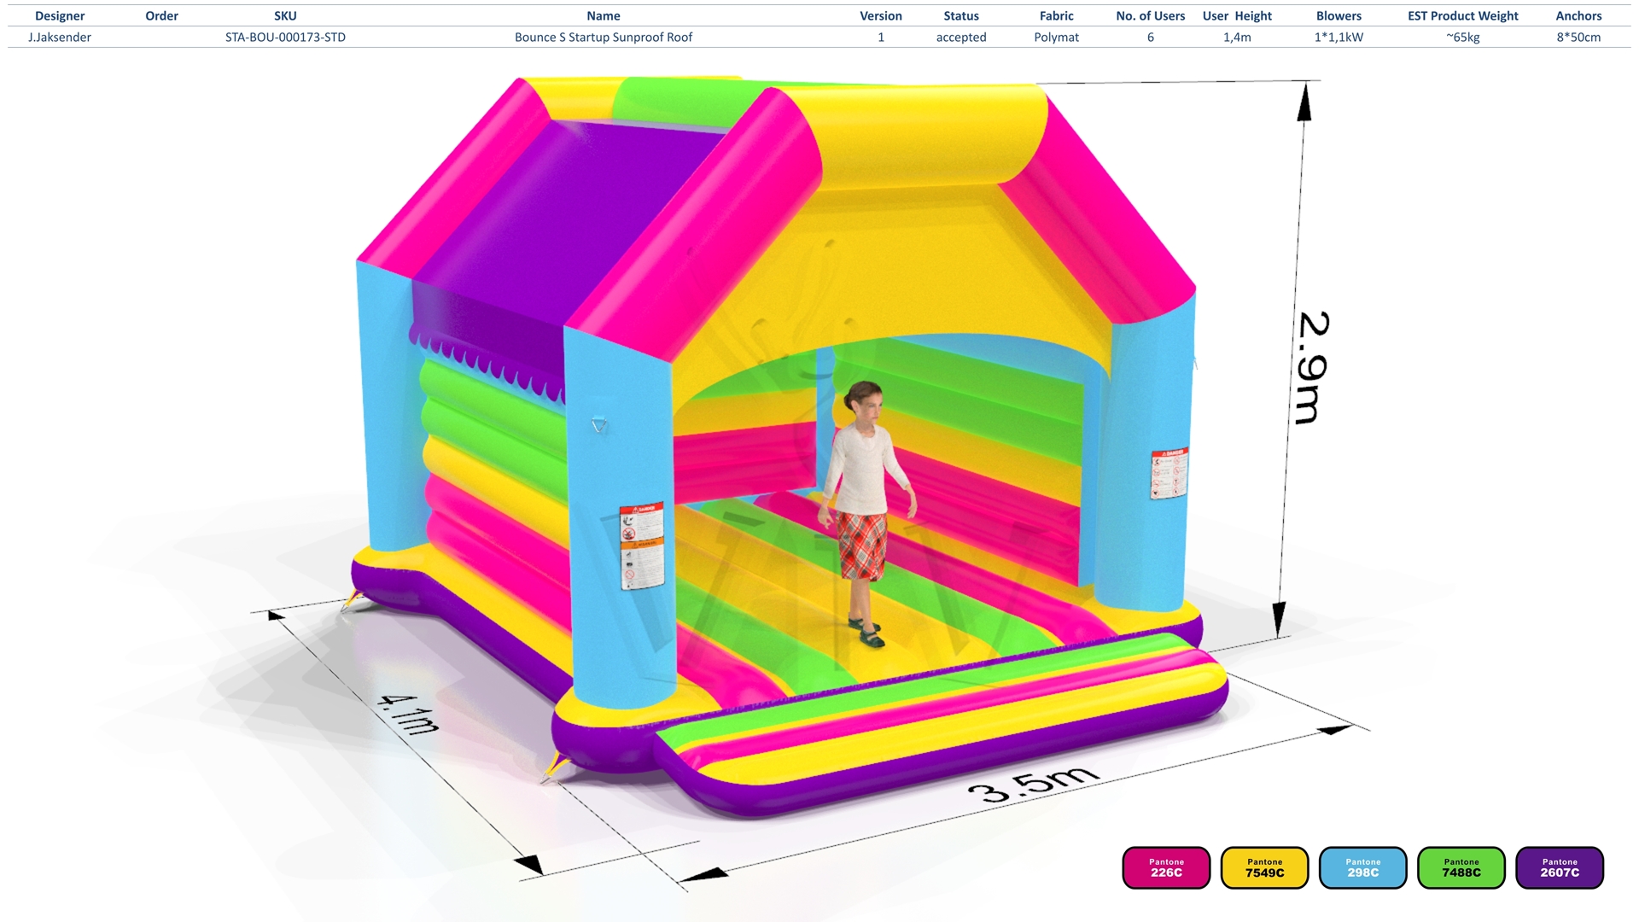The height and width of the screenshot is (922, 1639).
Task: Click the status value accepted
Action: [x=961, y=37]
